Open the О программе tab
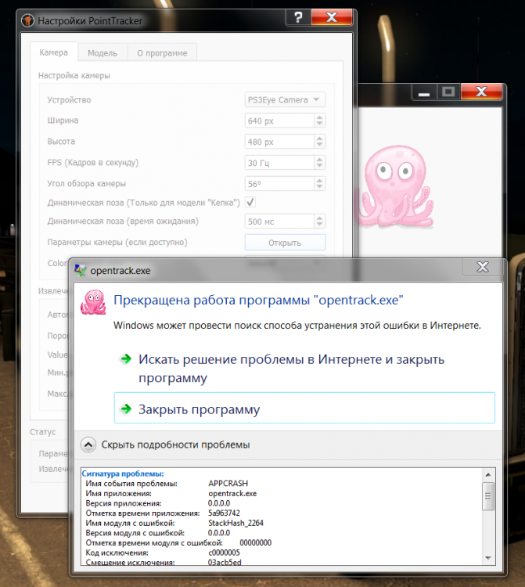The height and width of the screenshot is (587, 525). point(162,53)
